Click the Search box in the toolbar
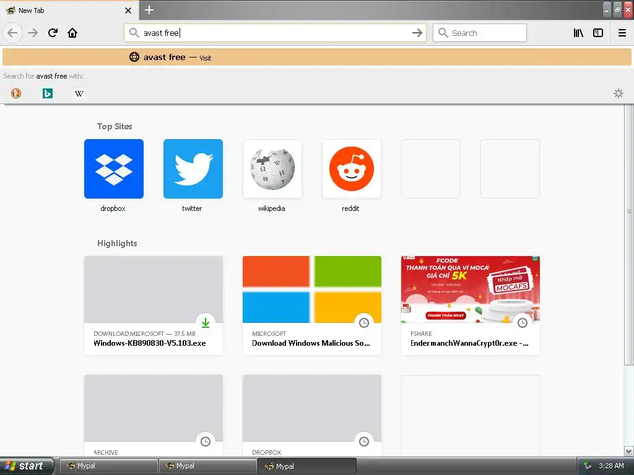634x475 pixels. click(480, 33)
